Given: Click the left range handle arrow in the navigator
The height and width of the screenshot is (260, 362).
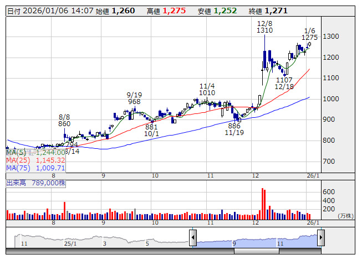Looking at the screenshot, I should click(193, 238).
